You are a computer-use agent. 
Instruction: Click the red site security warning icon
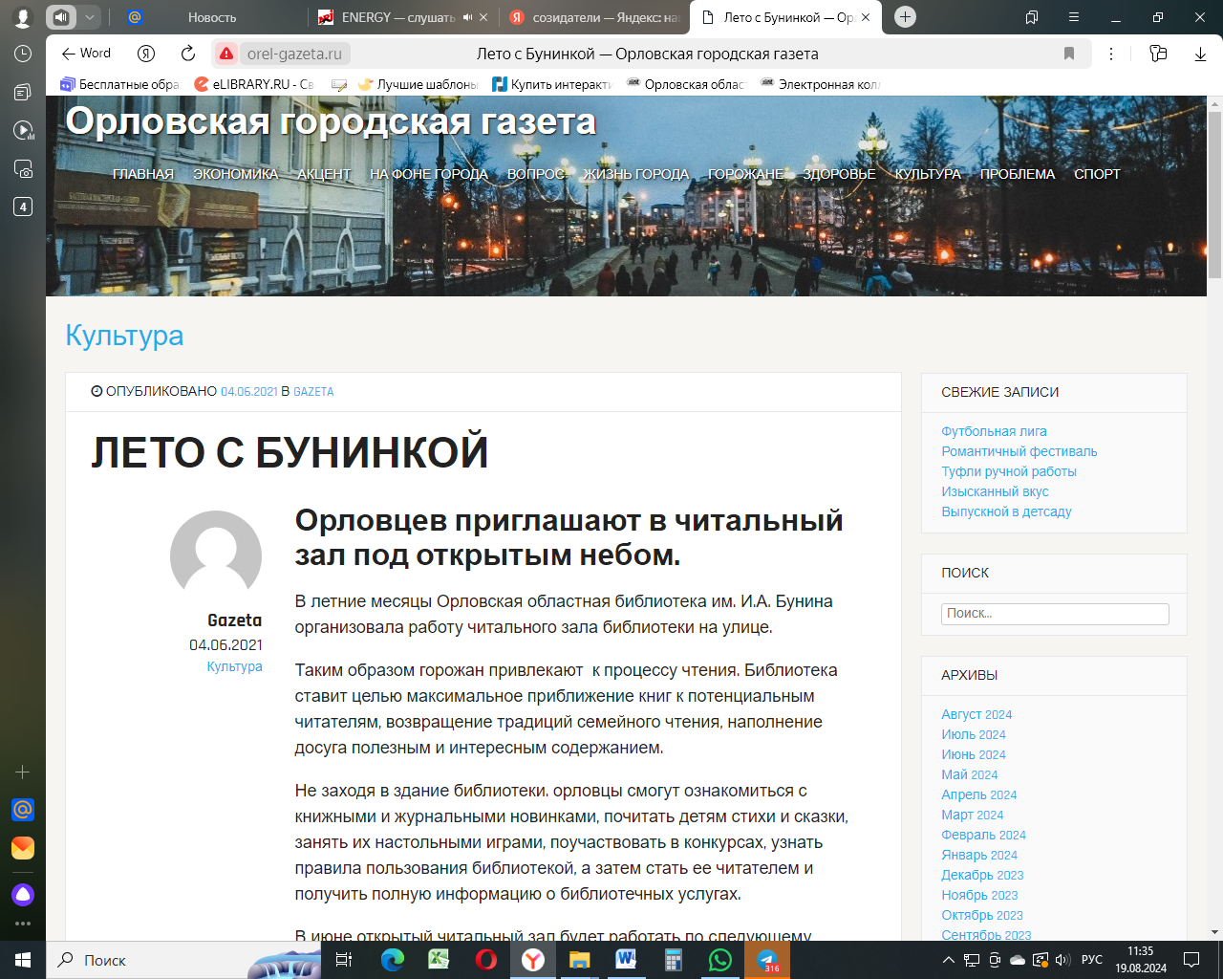226,54
